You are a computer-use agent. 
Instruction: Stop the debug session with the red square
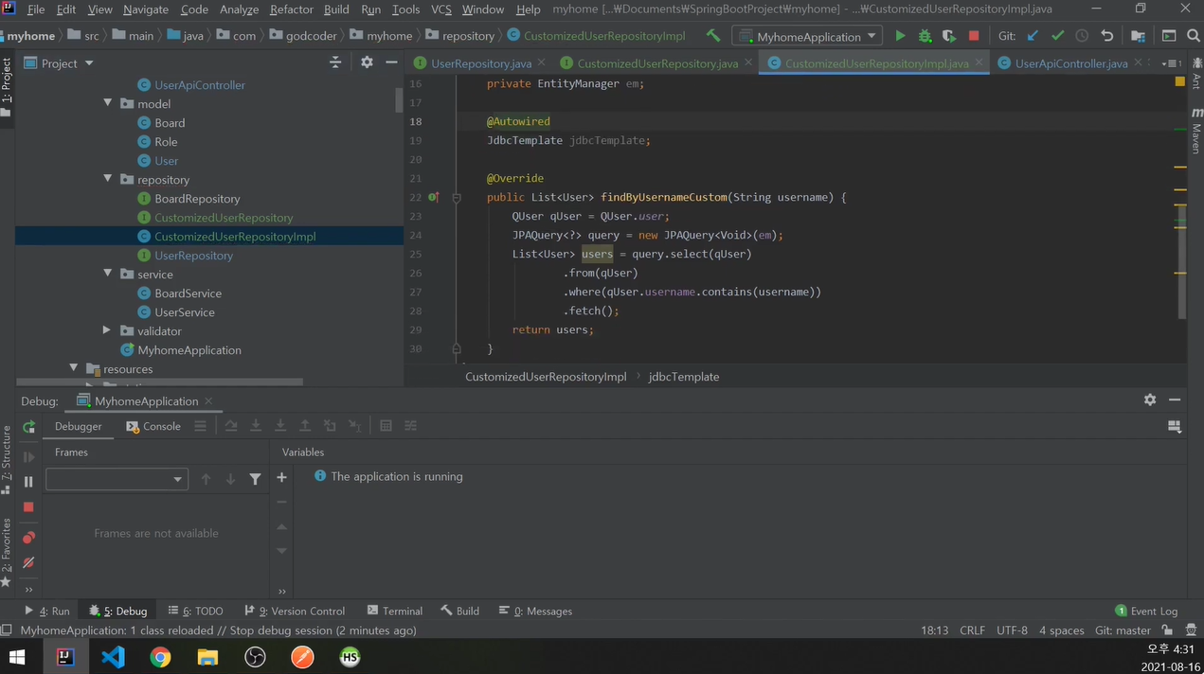[x=28, y=507]
